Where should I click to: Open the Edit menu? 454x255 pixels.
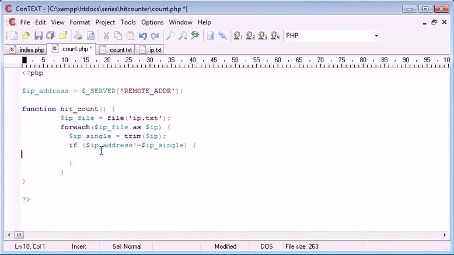pos(40,22)
